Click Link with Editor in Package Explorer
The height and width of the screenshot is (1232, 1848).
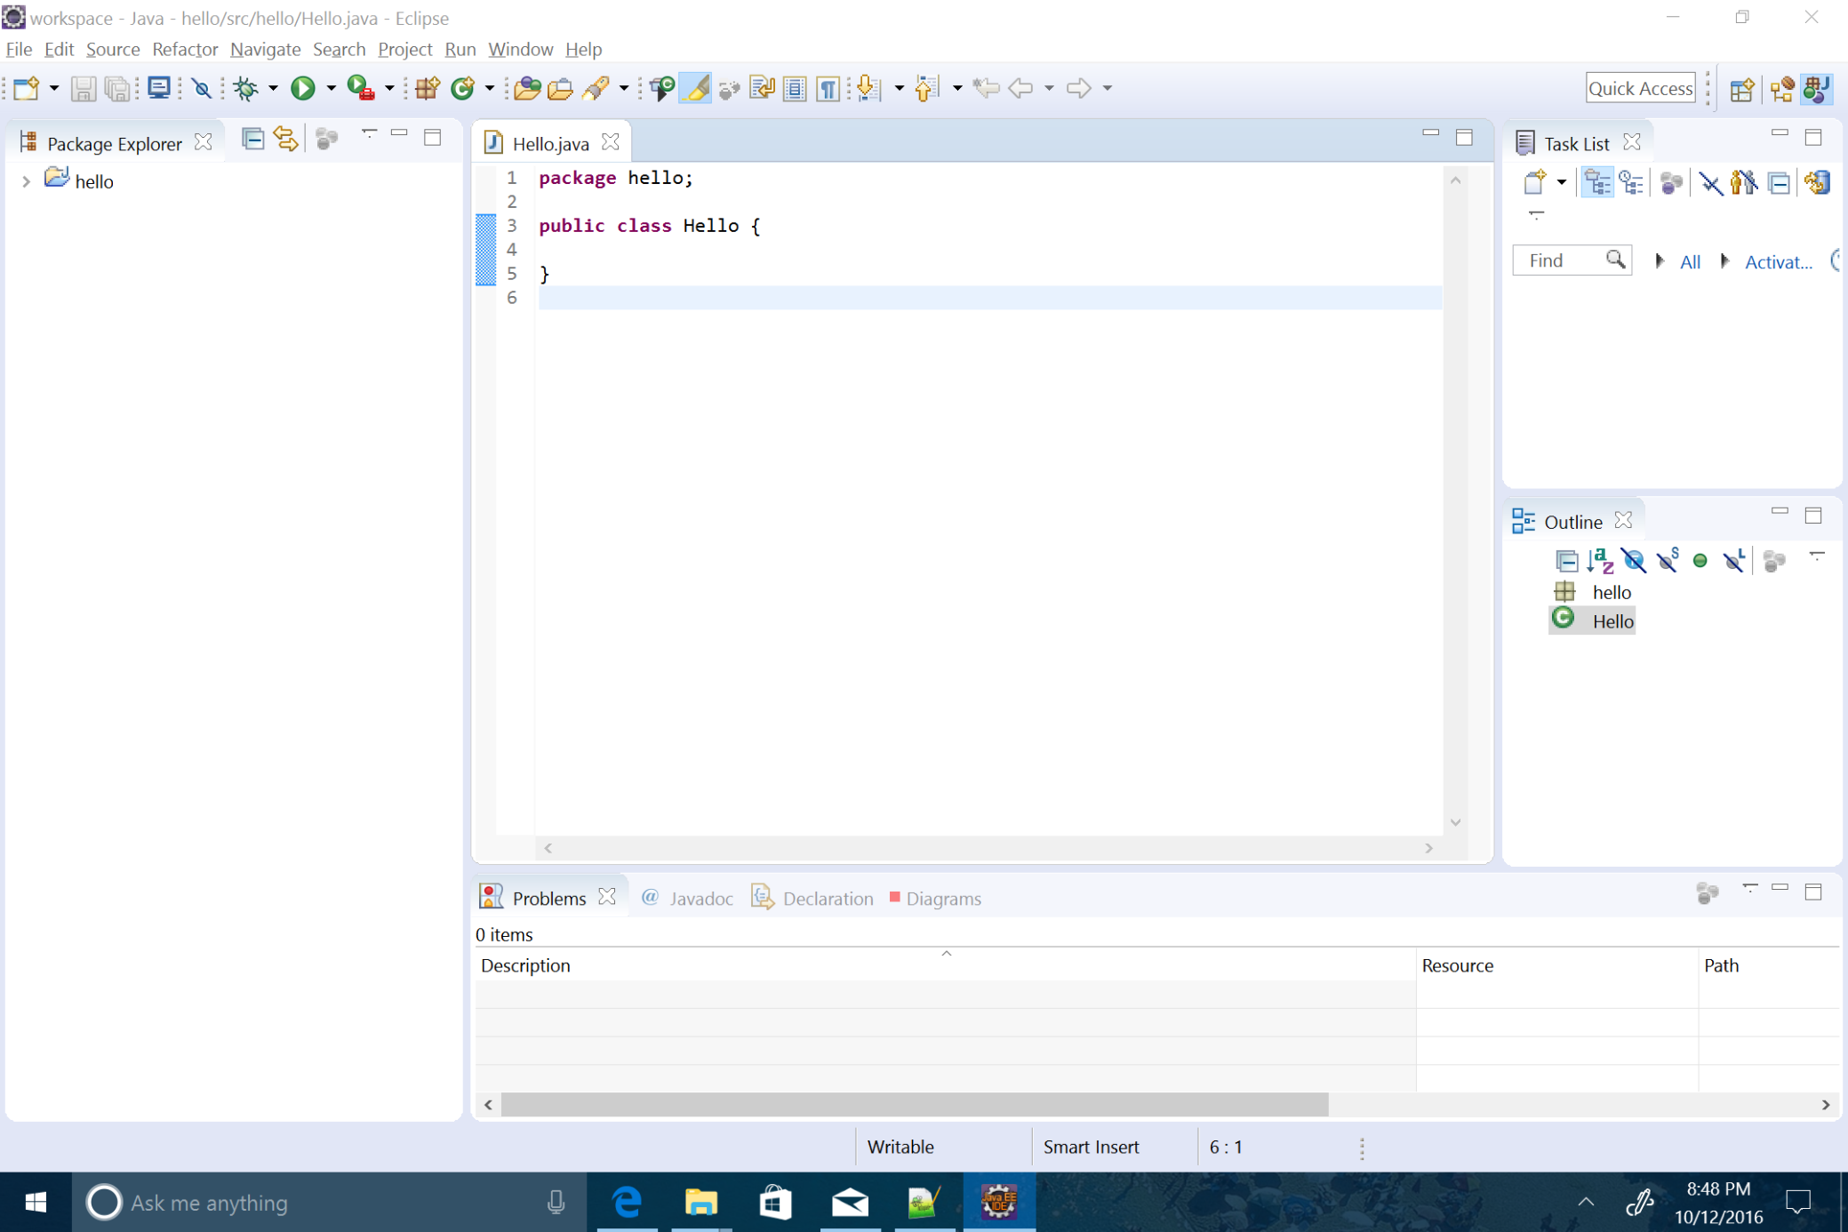(x=285, y=139)
